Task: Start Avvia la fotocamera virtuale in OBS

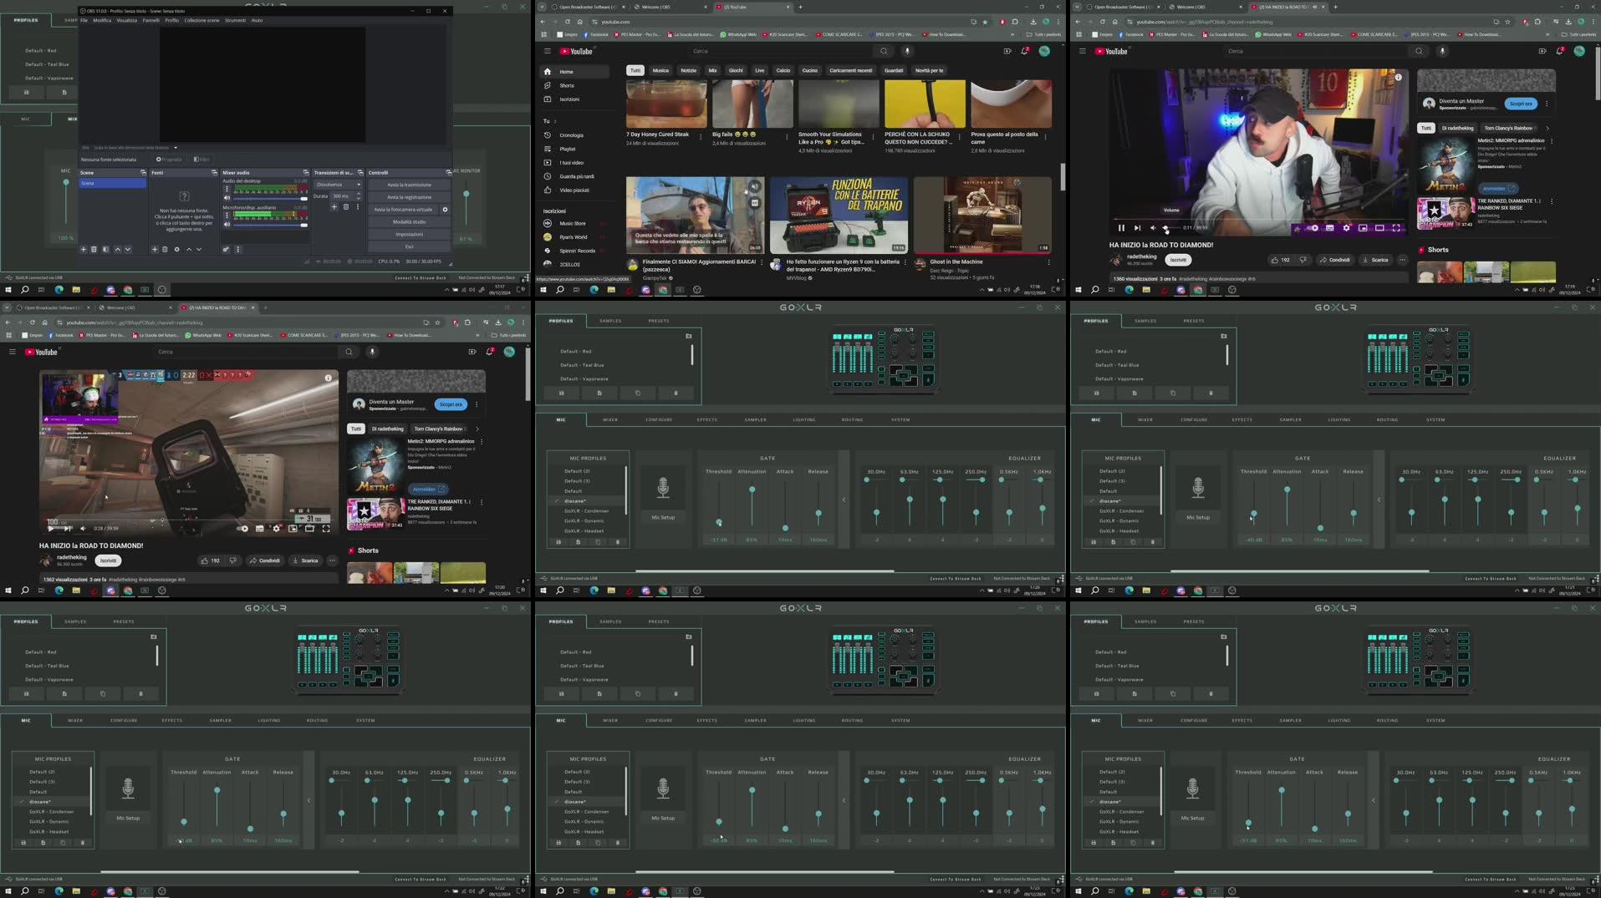Action: [403, 210]
